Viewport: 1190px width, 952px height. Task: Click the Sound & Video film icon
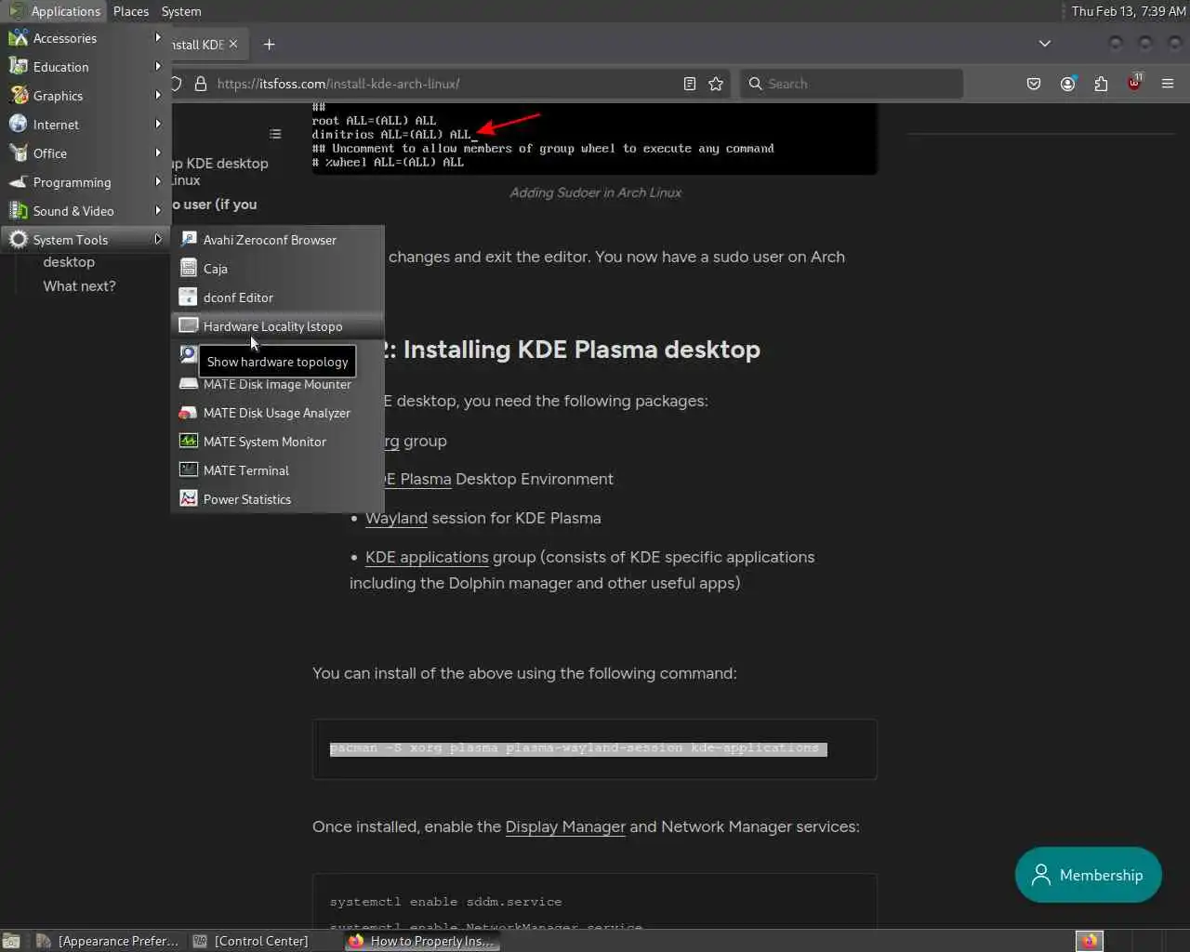pos(19,211)
